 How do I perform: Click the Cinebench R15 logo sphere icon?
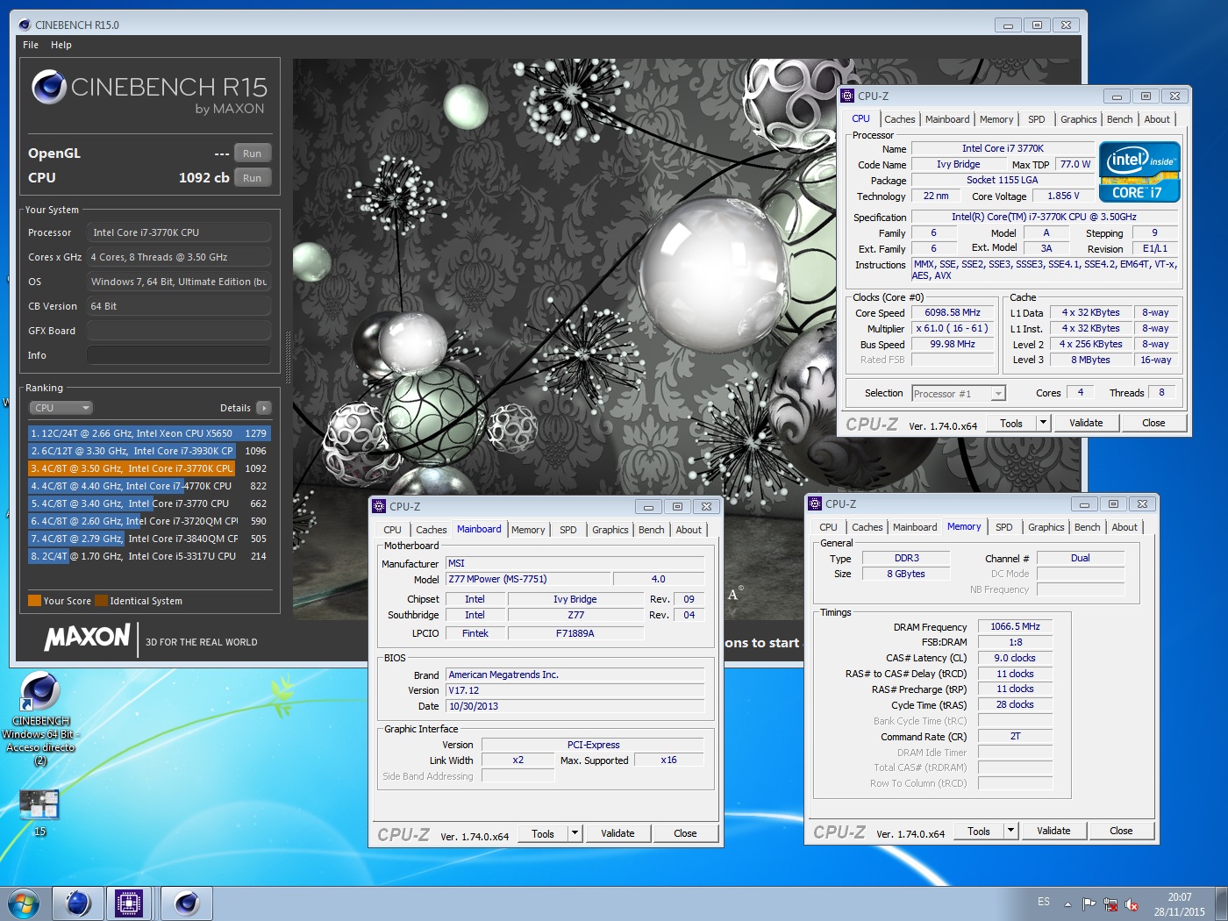[x=49, y=87]
